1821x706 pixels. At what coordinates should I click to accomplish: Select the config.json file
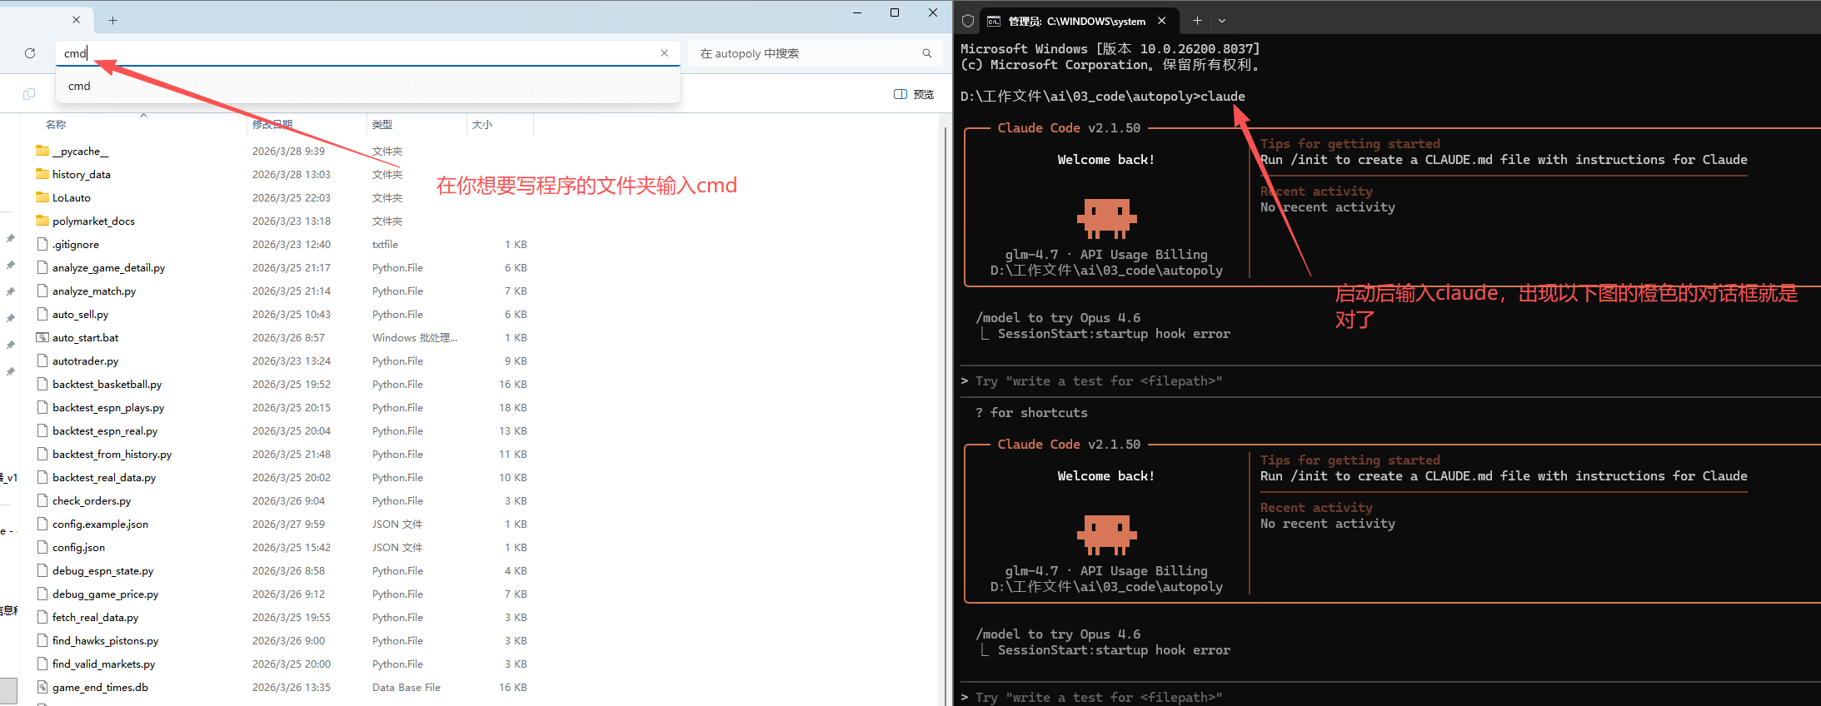(78, 548)
